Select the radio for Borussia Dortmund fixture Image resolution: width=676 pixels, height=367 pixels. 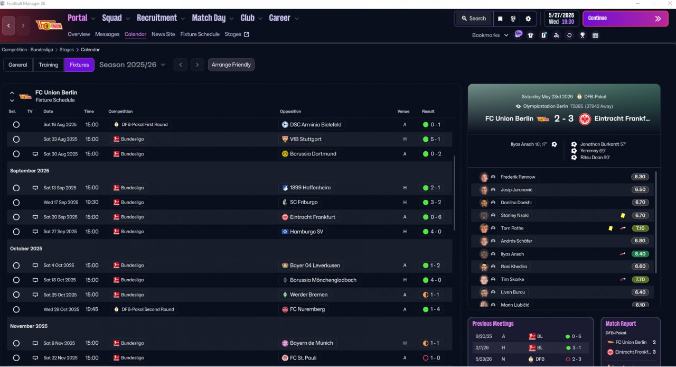click(x=16, y=154)
